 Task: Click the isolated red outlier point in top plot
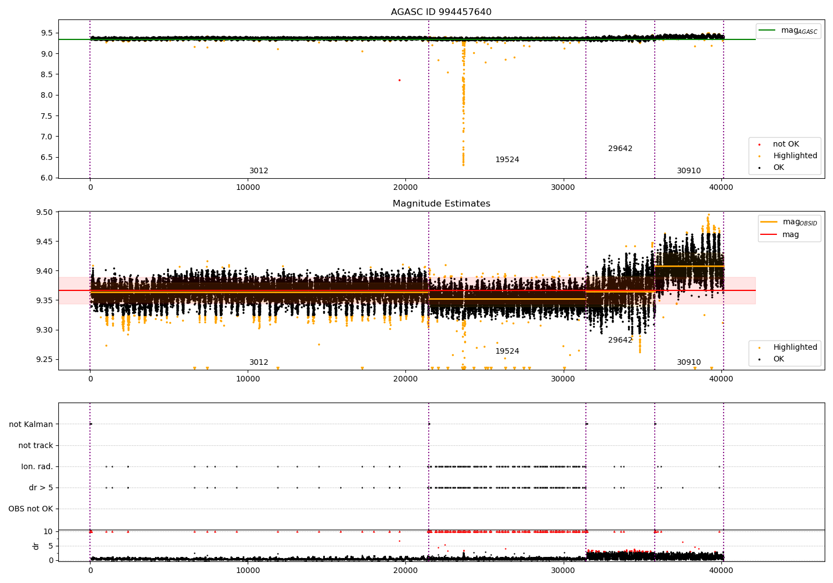pyautogui.click(x=399, y=80)
